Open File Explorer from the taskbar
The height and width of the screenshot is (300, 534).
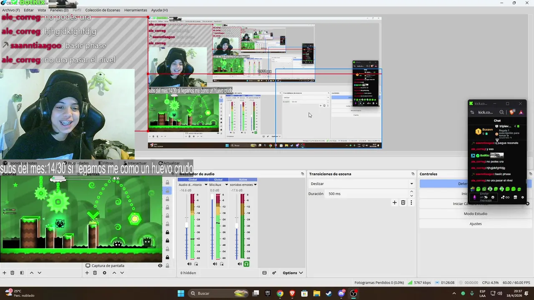click(x=317, y=293)
